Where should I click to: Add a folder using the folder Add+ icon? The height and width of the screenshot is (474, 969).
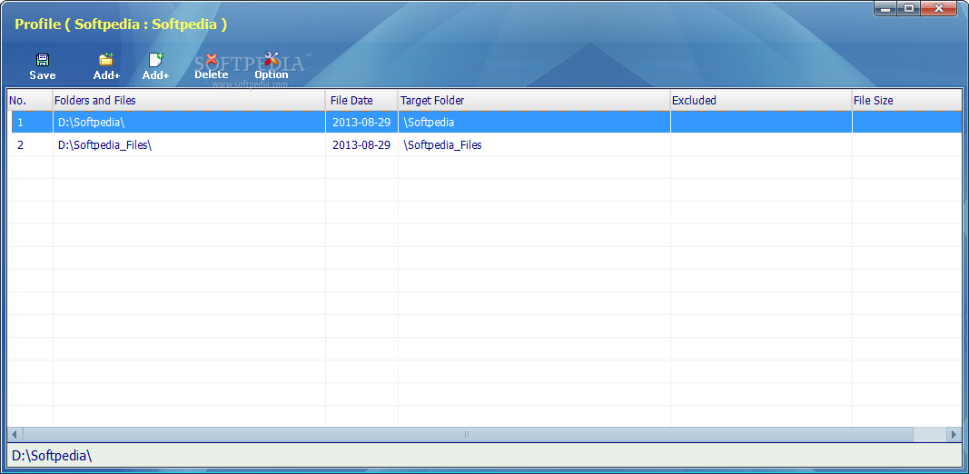point(106,67)
